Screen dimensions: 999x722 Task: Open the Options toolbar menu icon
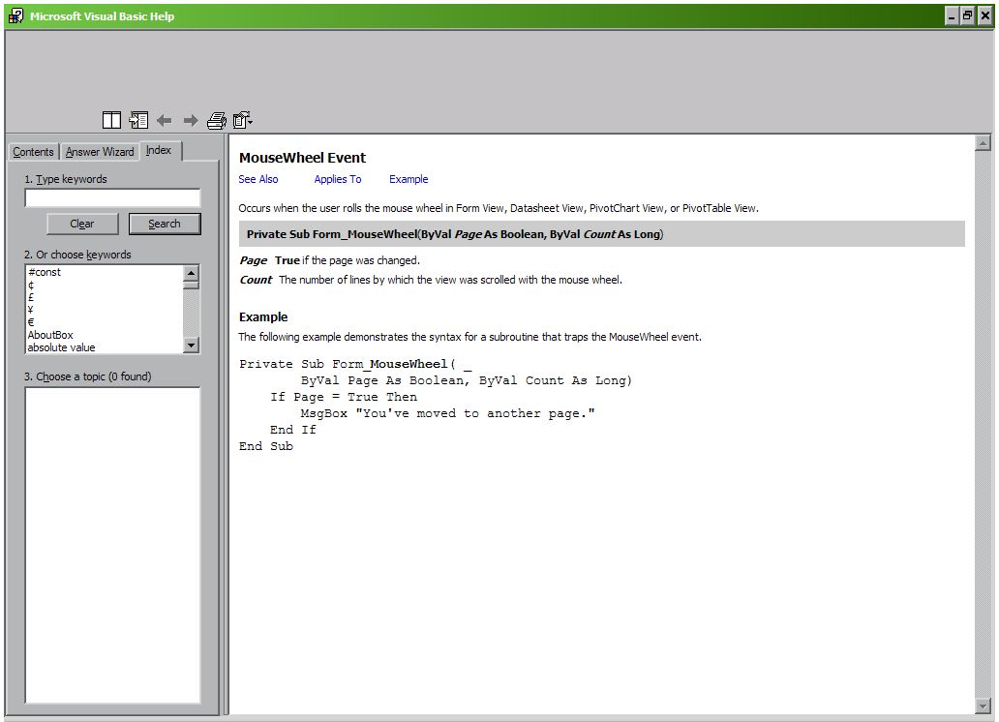point(243,120)
